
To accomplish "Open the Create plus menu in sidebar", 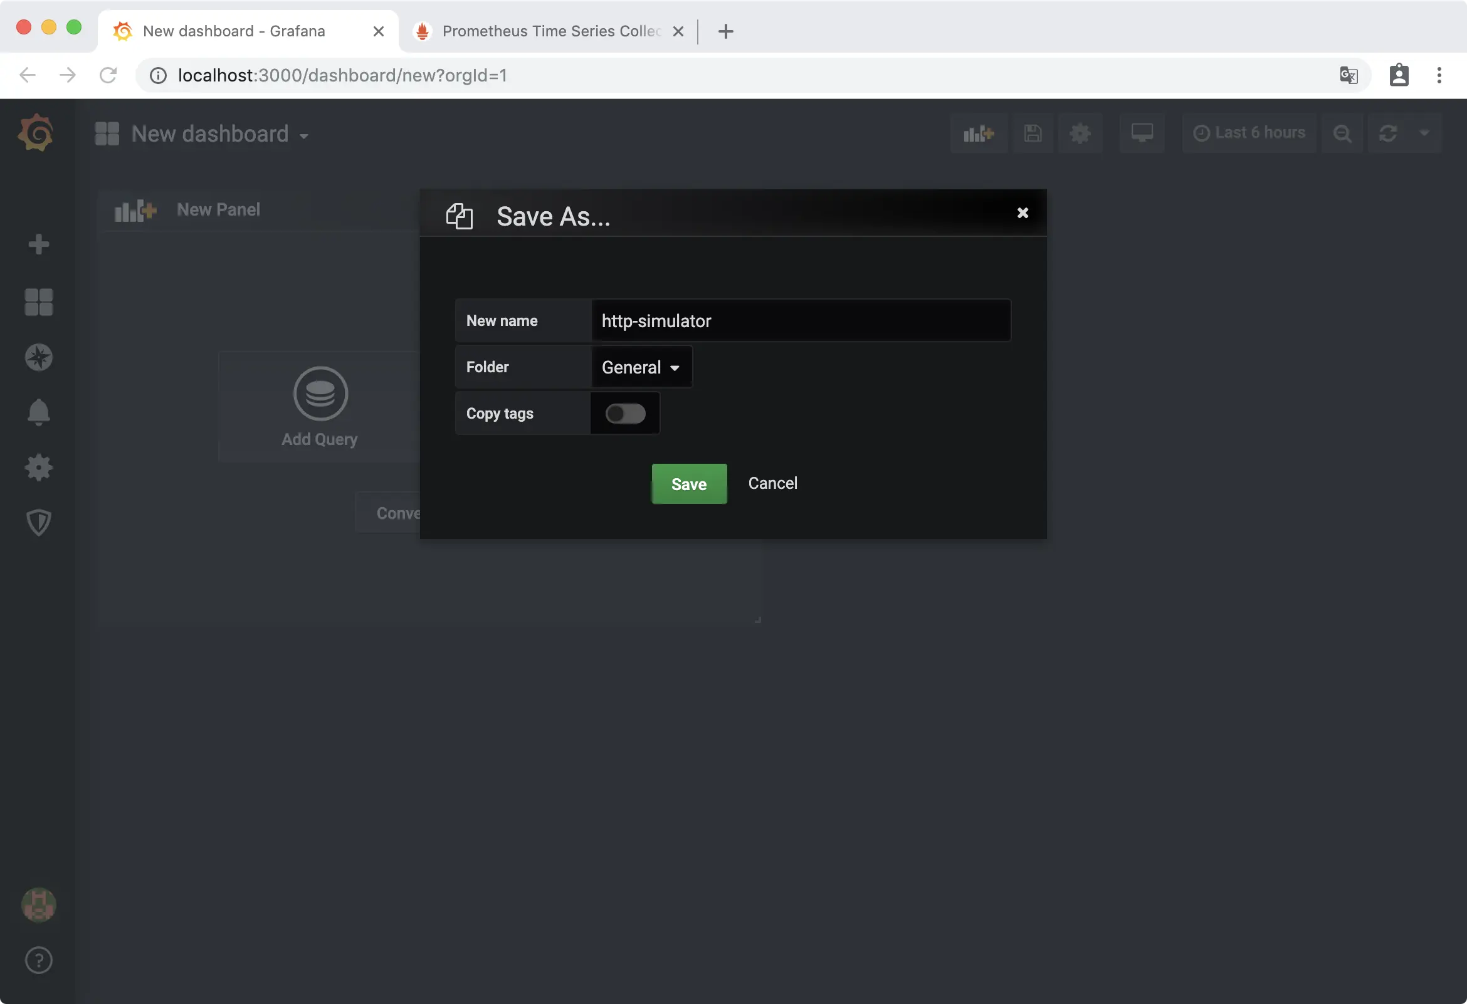I will (38, 244).
